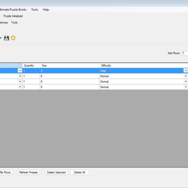Click the Add Rows input field

click(185, 53)
